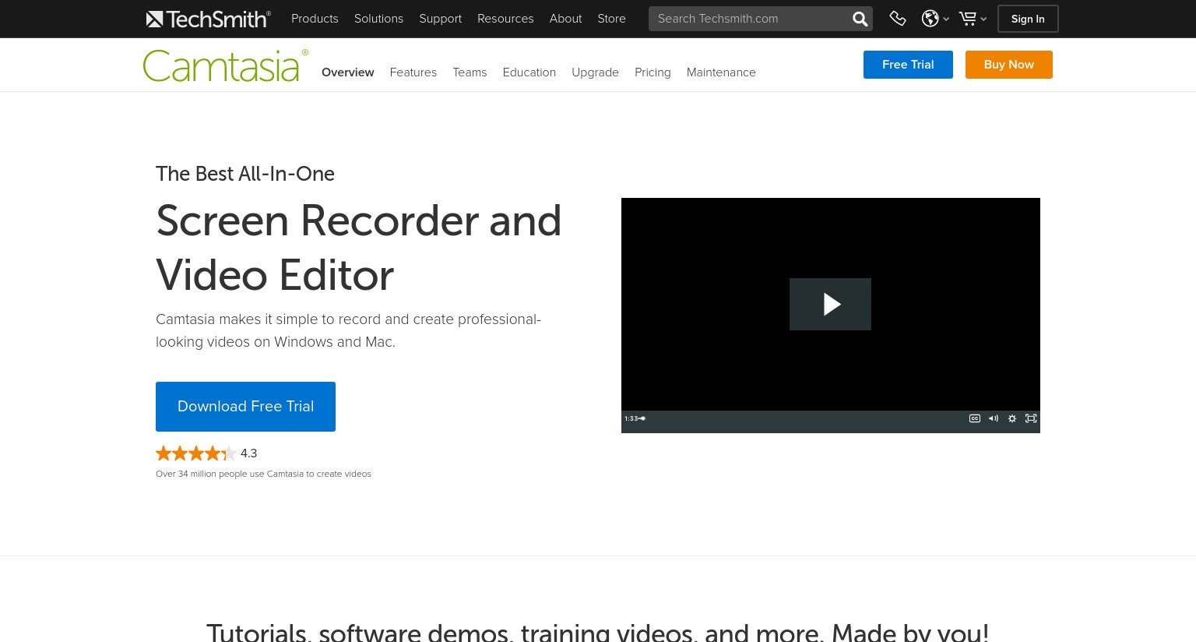Click the star rating graphic

pyautogui.click(x=196, y=453)
